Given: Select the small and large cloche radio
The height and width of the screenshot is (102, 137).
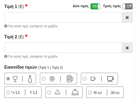Looking at the screenshot, I should tap(49, 92).
